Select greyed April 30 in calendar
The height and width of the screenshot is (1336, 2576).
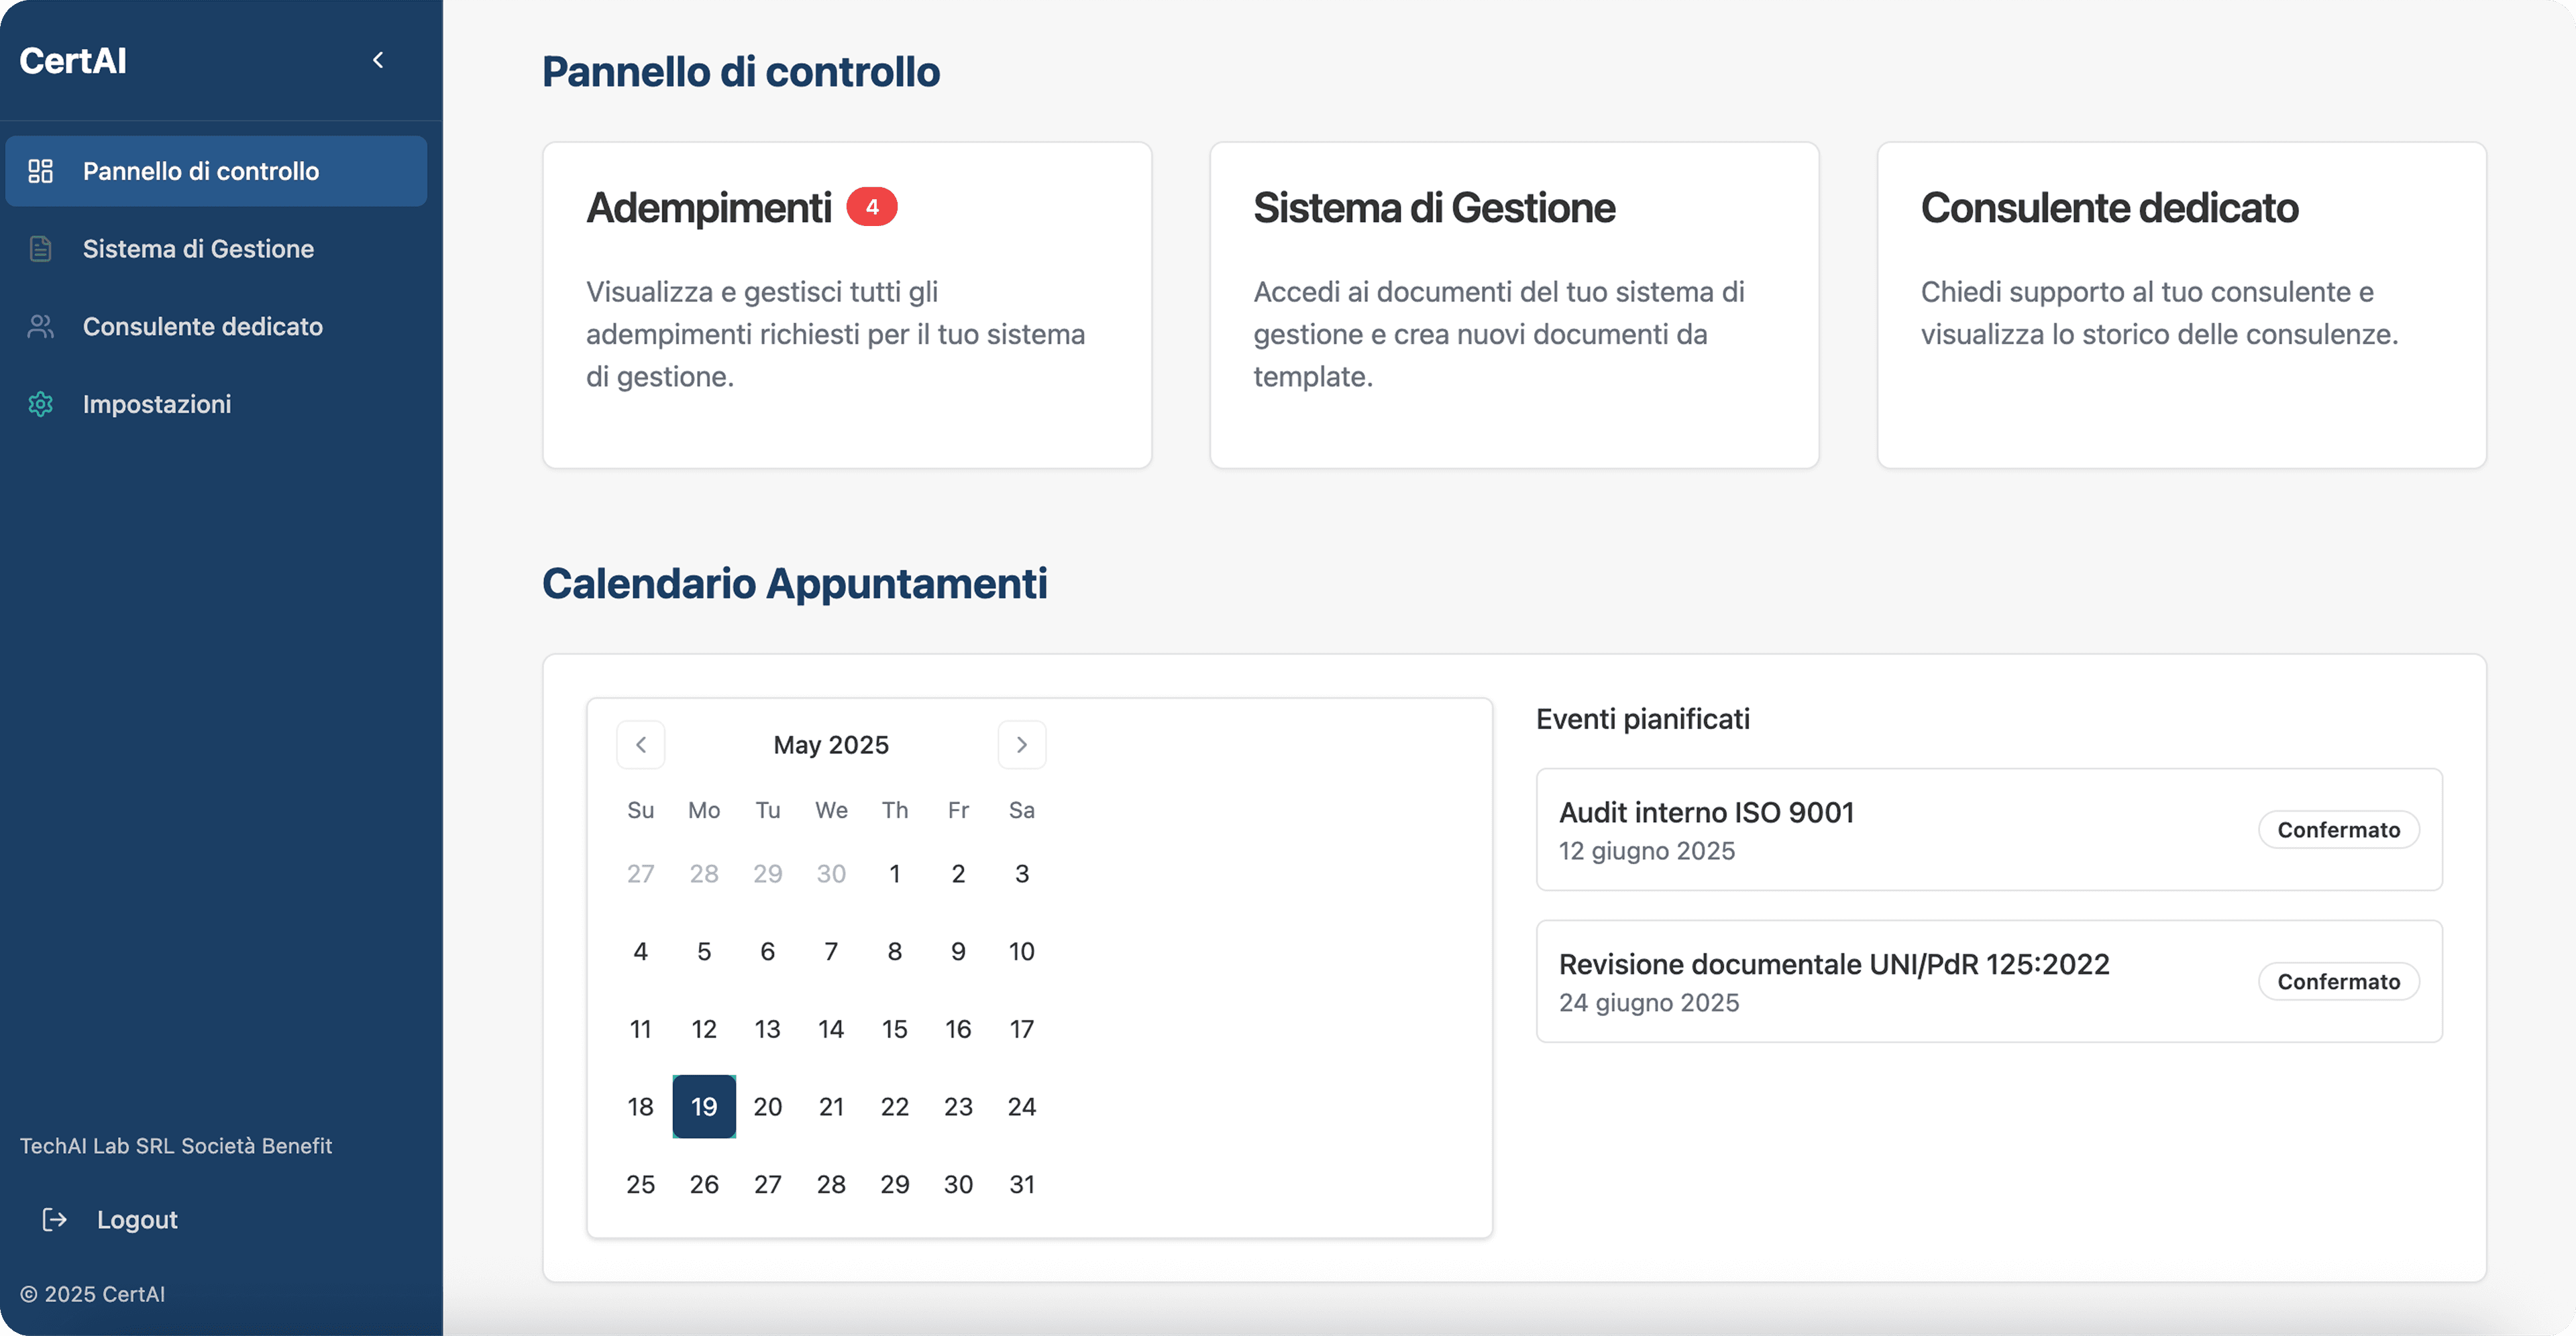(x=831, y=874)
